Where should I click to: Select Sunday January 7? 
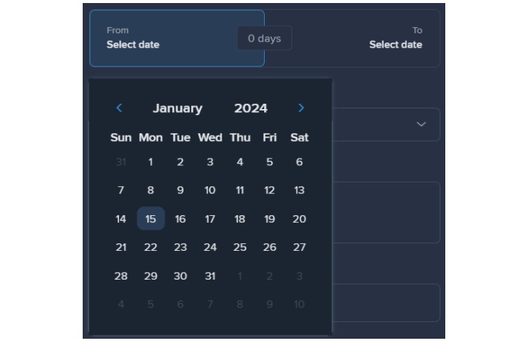click(x=121, y=190)
